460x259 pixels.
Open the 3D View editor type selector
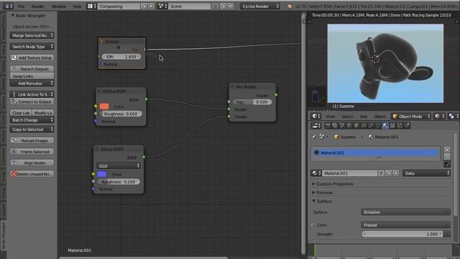coord(316,117)
